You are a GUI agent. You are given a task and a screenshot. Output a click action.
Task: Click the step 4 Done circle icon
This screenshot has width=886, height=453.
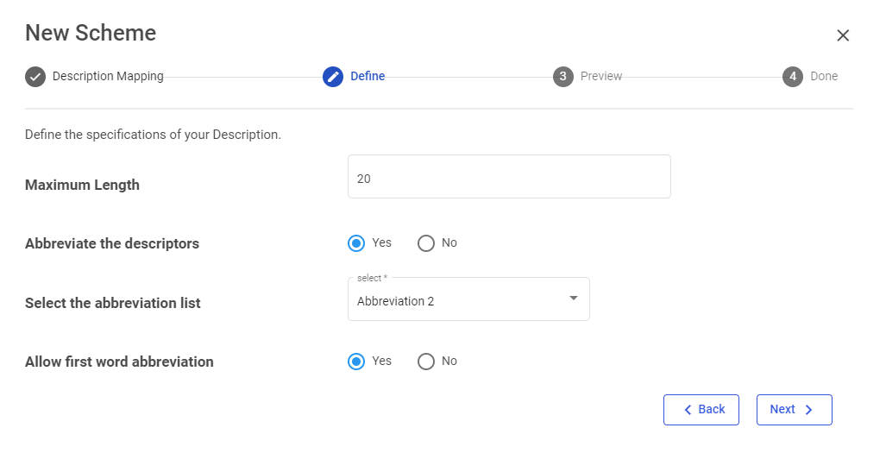tap(793, 77)
